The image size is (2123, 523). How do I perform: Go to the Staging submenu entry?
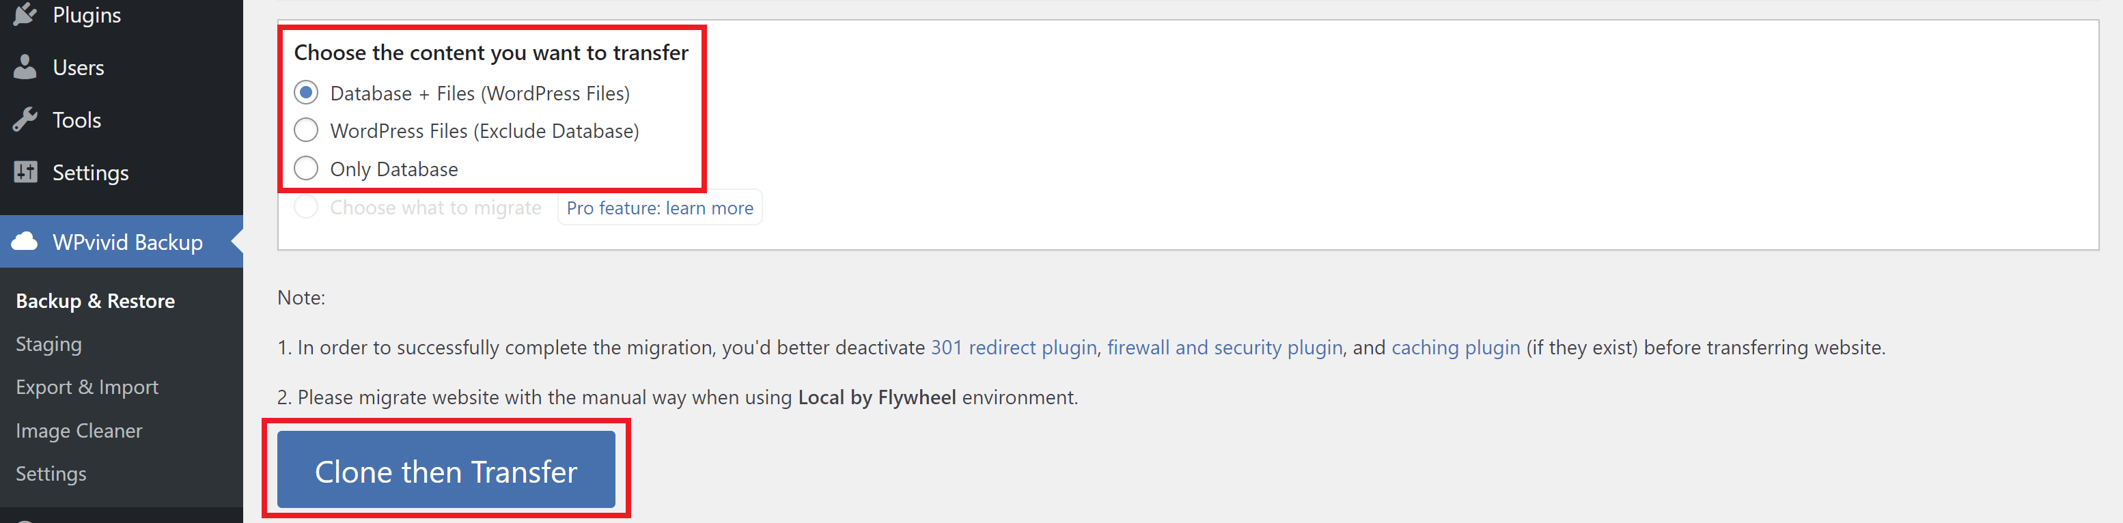(48, 343)
